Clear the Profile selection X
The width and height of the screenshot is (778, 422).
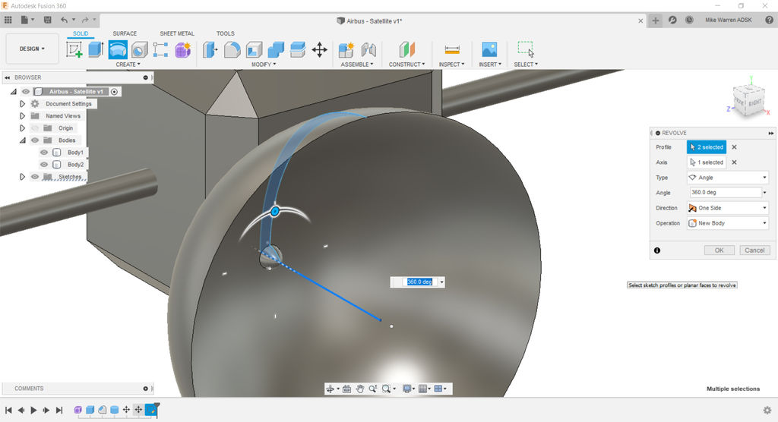[735, 147]
